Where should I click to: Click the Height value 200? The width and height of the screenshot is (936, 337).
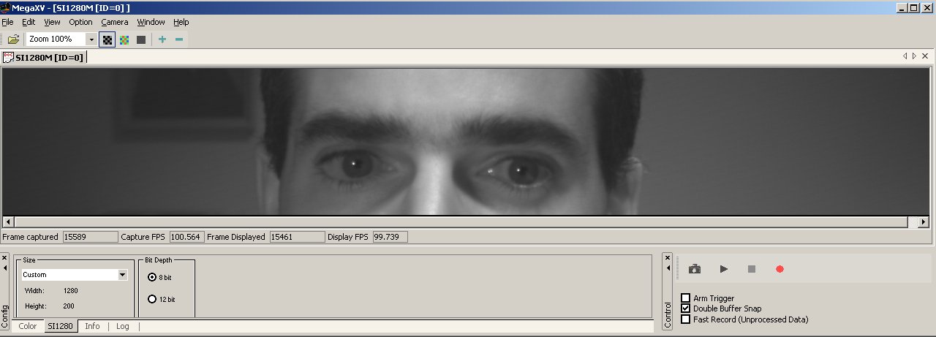coord(69,306)
